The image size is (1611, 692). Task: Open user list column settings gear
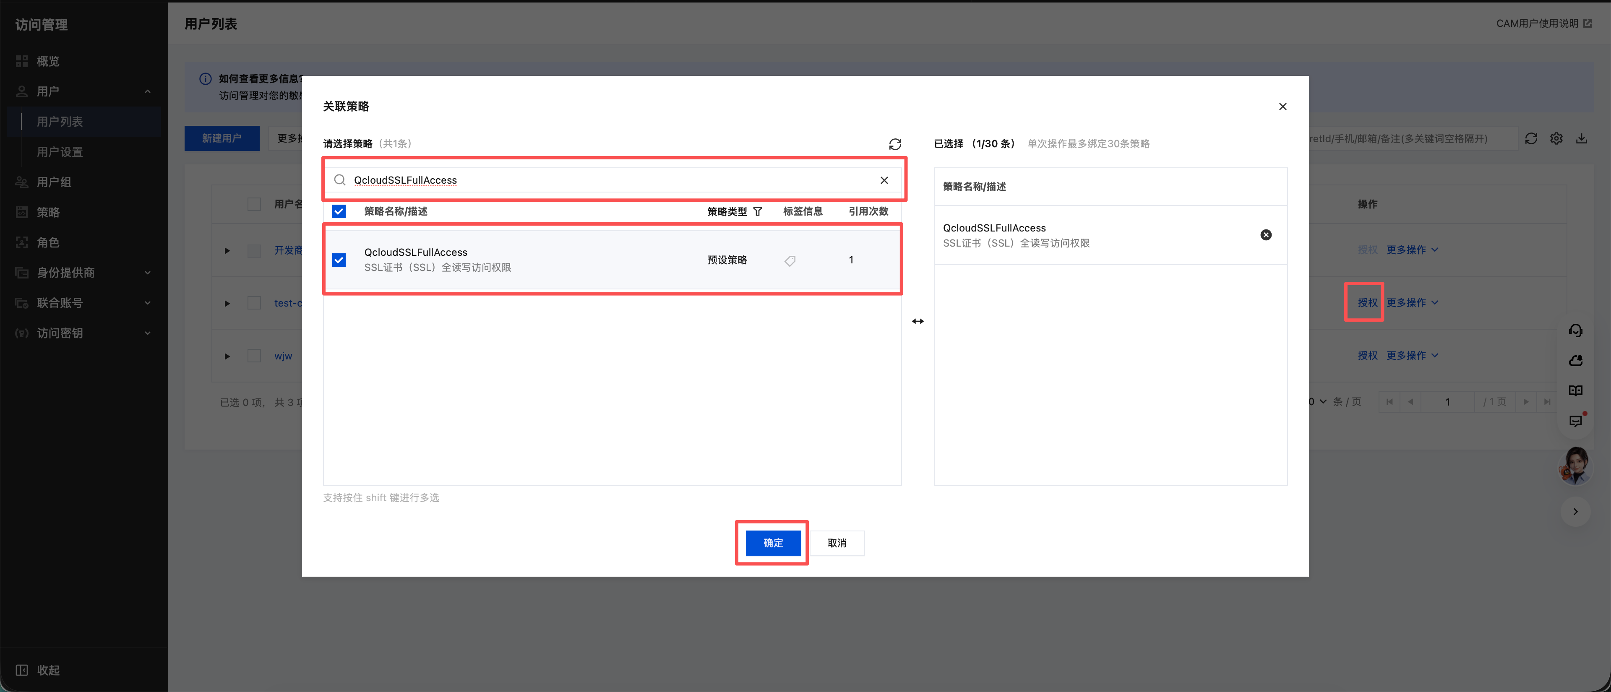1556,139
